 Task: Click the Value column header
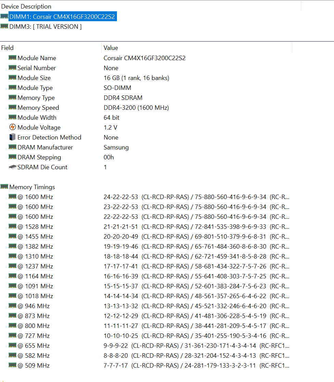pyautogui.click(x=111, y=48)
